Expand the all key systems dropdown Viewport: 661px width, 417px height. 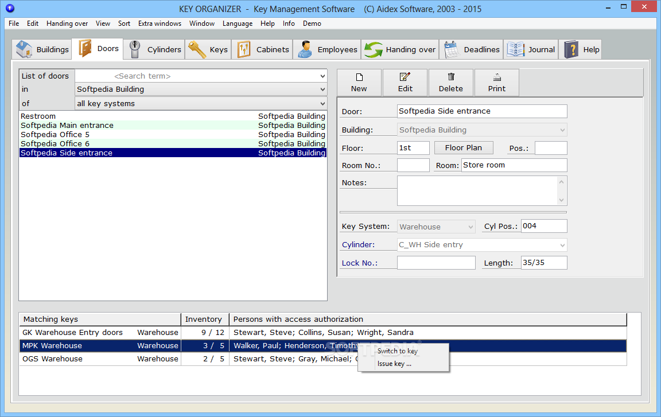pos(322,104)
